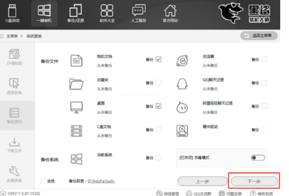This screenshot has width=289, height=196.
Task: Select the 一键装机 top tab
Action: tap(44, 13)
